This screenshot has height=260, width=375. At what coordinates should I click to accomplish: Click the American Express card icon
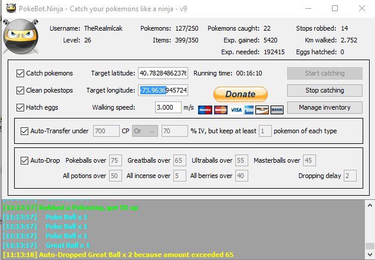(249, 110)
